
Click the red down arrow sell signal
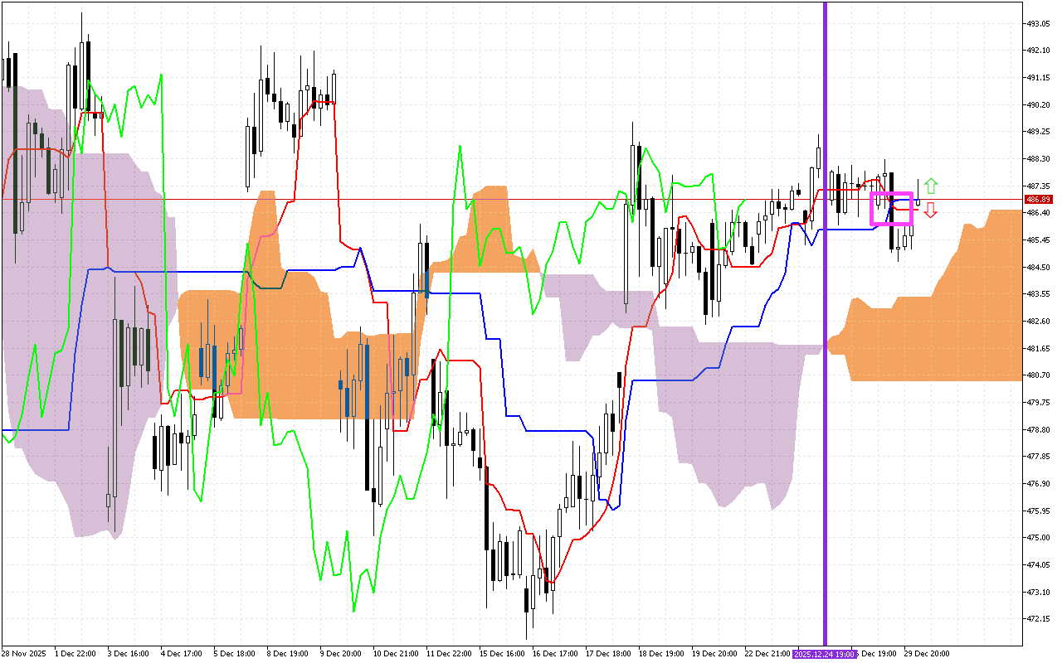[x=931, y=209]
